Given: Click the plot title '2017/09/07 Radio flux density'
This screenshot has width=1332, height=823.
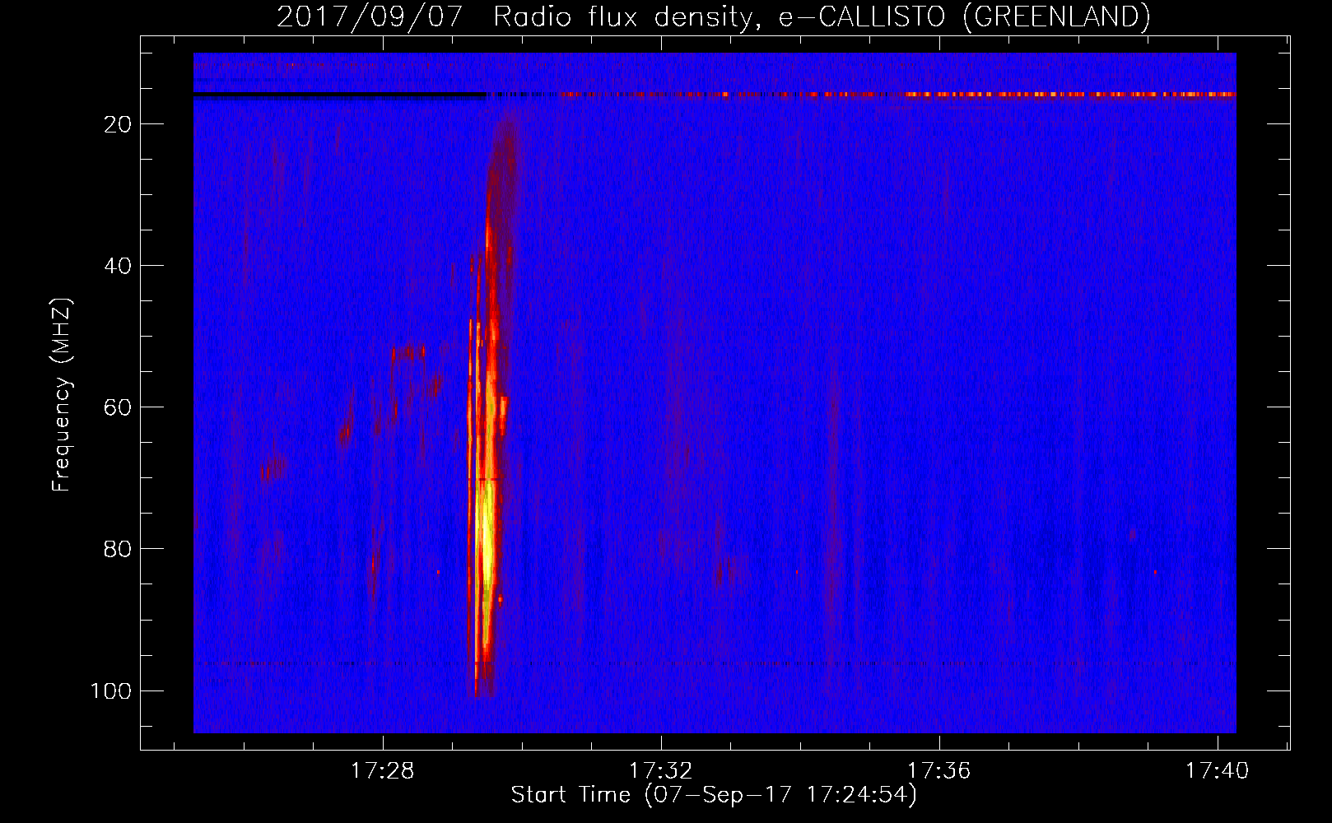Looking at the screenshot, I should pos(713,16).
